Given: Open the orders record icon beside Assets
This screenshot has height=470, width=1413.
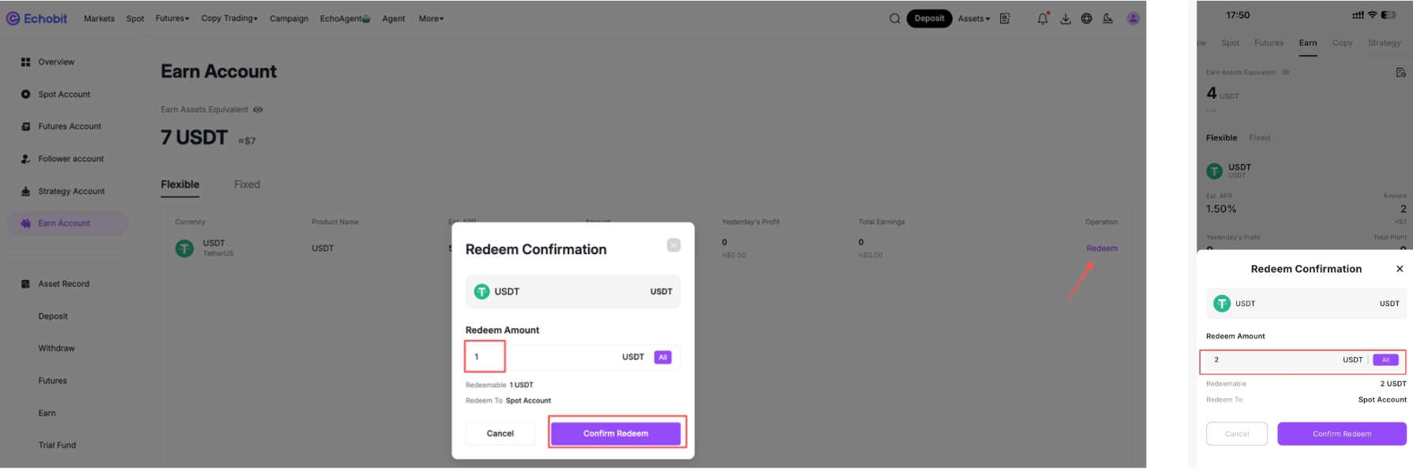Looking at the screenshot, I should [1005, 19].
